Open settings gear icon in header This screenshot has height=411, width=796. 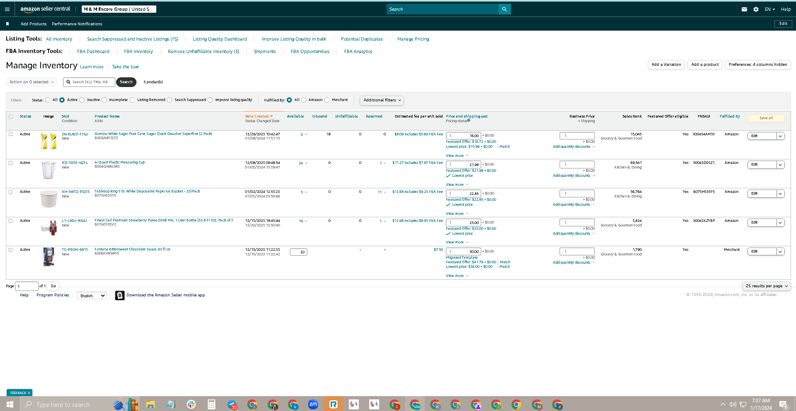tap(756, 9)
